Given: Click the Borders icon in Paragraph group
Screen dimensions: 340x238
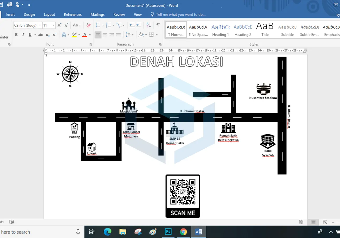Looking at the screenshot, I should (x=151, y=35).
